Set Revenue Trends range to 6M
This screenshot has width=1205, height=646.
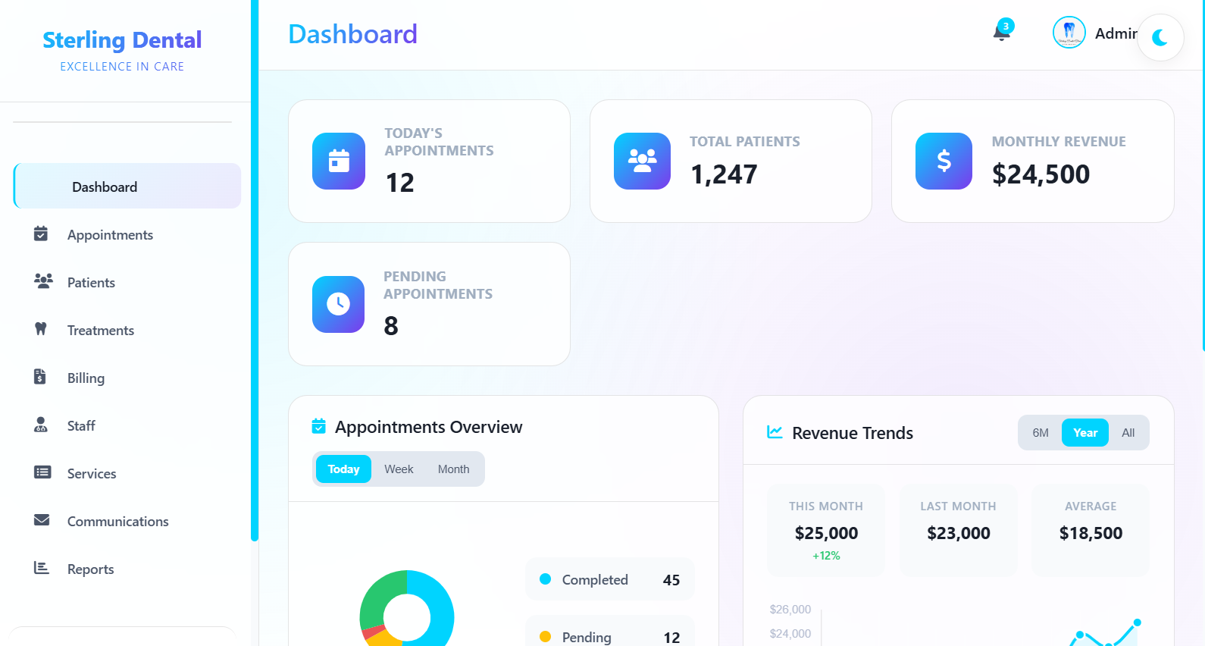1041,433
